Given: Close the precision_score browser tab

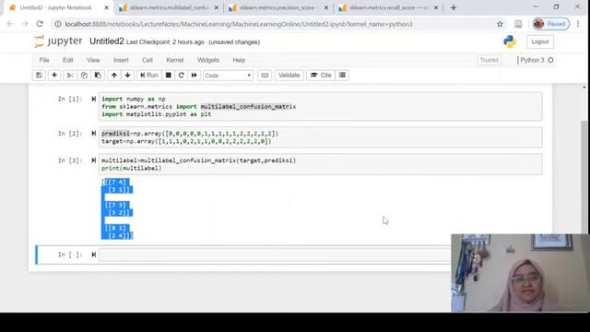Looking at the screenshot, I should 326,7.
